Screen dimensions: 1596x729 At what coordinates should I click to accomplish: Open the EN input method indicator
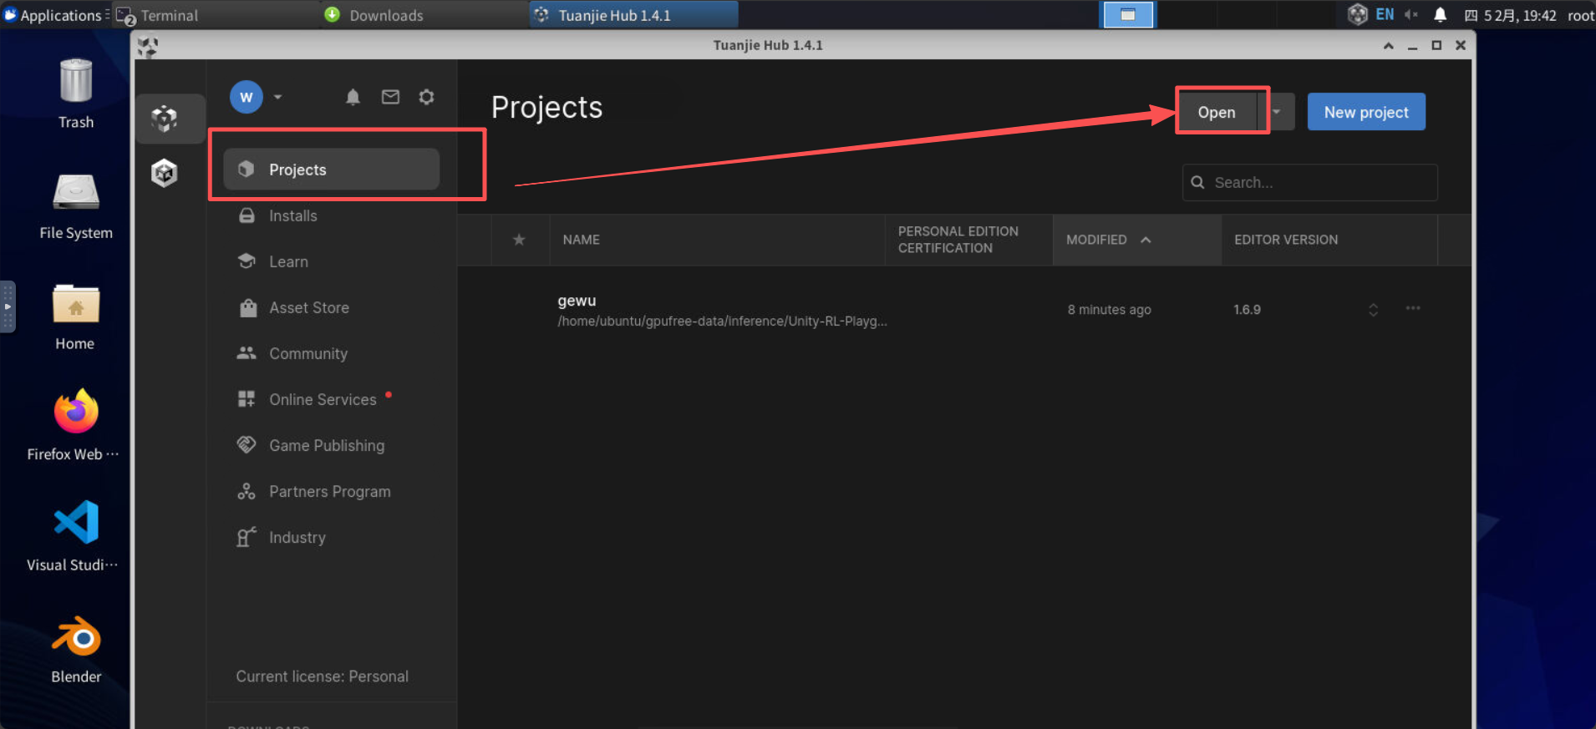[1385, 14]
